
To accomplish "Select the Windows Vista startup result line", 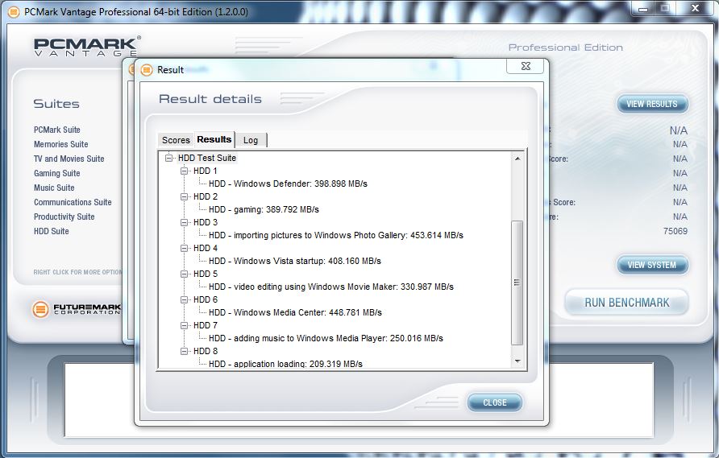I will pyautogui.click(x=294, y=261).
